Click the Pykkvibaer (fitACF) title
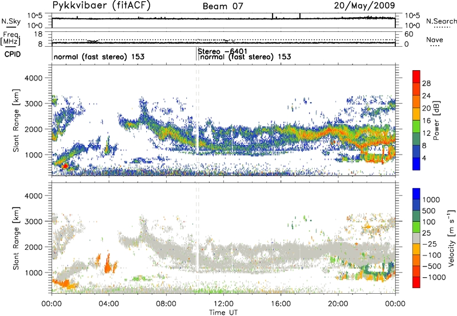The image size is (457, 316). coord(102,5)
